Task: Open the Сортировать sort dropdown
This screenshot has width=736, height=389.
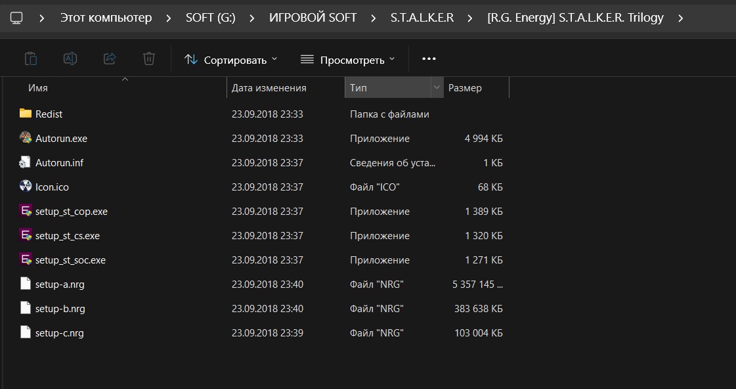Action: click(230, 59)
